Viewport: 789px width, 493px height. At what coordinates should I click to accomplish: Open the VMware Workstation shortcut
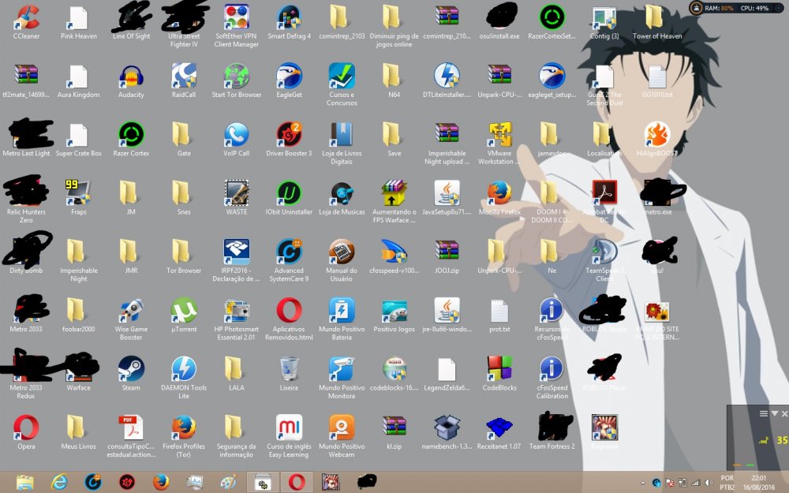point(499,135)
